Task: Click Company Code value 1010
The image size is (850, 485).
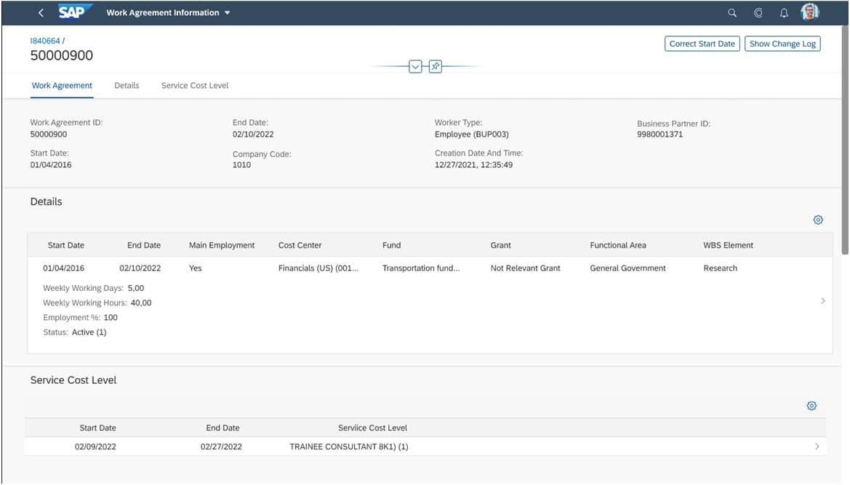Action: tap(242, 165)
